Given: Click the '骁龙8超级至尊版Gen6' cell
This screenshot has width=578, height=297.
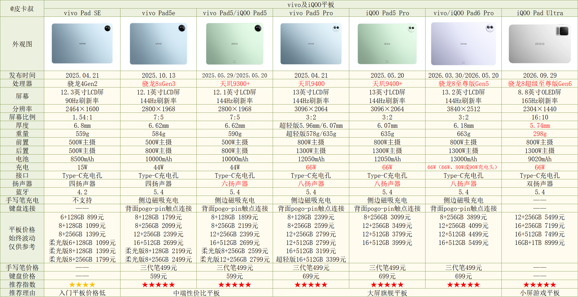Looking at the screenshot, I should 540,84.
